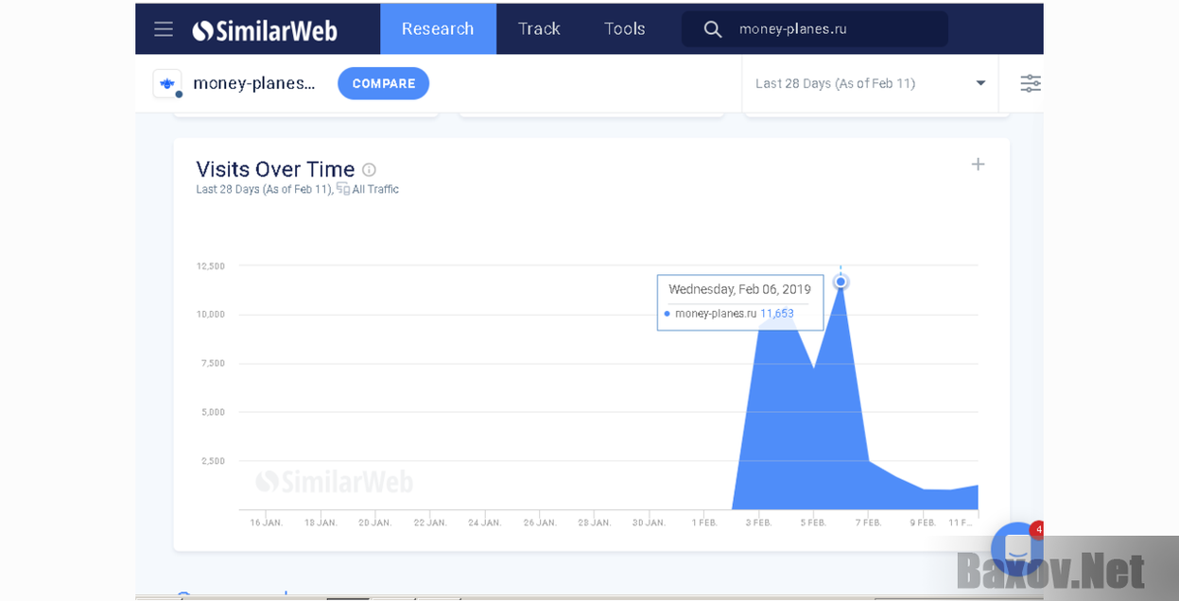Click the 10,000 y-axis label
1179x601 pixels.
pyautogui.click(x=211, y=315)
